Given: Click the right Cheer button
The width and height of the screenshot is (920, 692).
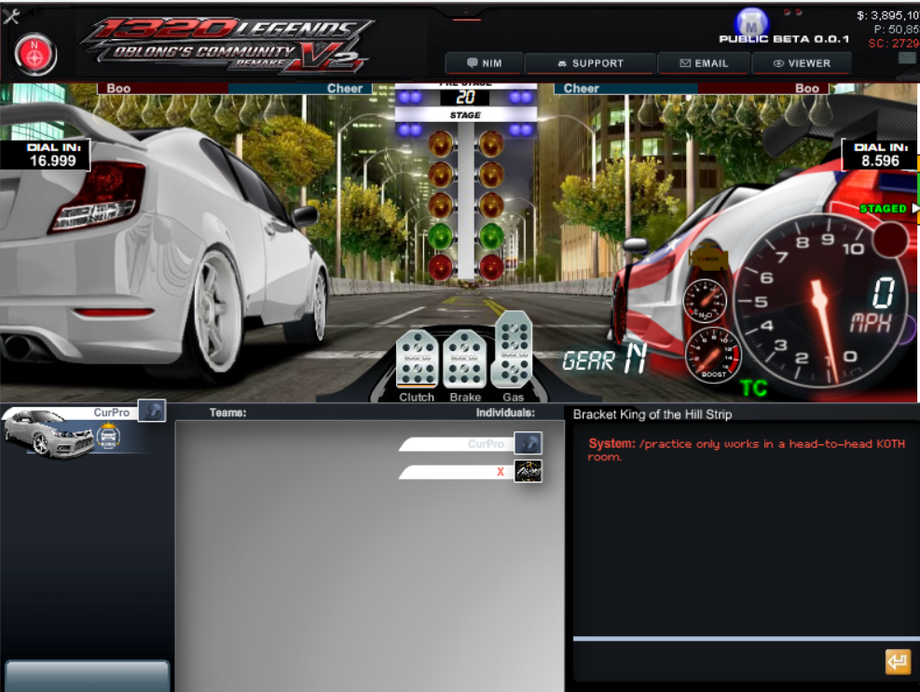Looking at the screenshot, I should (626, 88).
